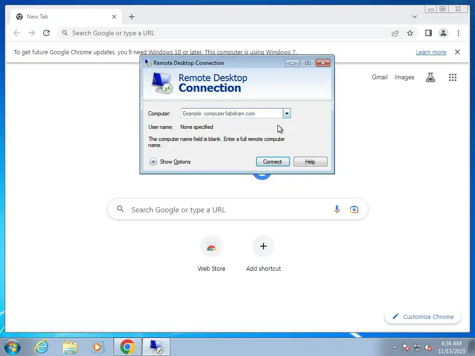Open Gmail link
475x356 pixels.
[x=379, y=77]
